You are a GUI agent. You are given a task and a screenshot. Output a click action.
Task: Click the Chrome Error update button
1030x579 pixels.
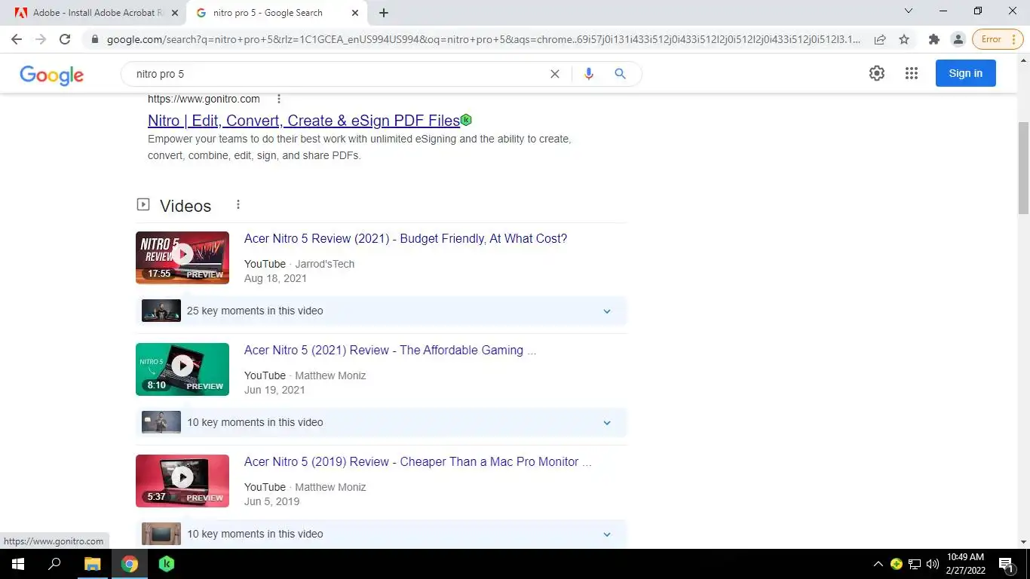pos(992,39)
